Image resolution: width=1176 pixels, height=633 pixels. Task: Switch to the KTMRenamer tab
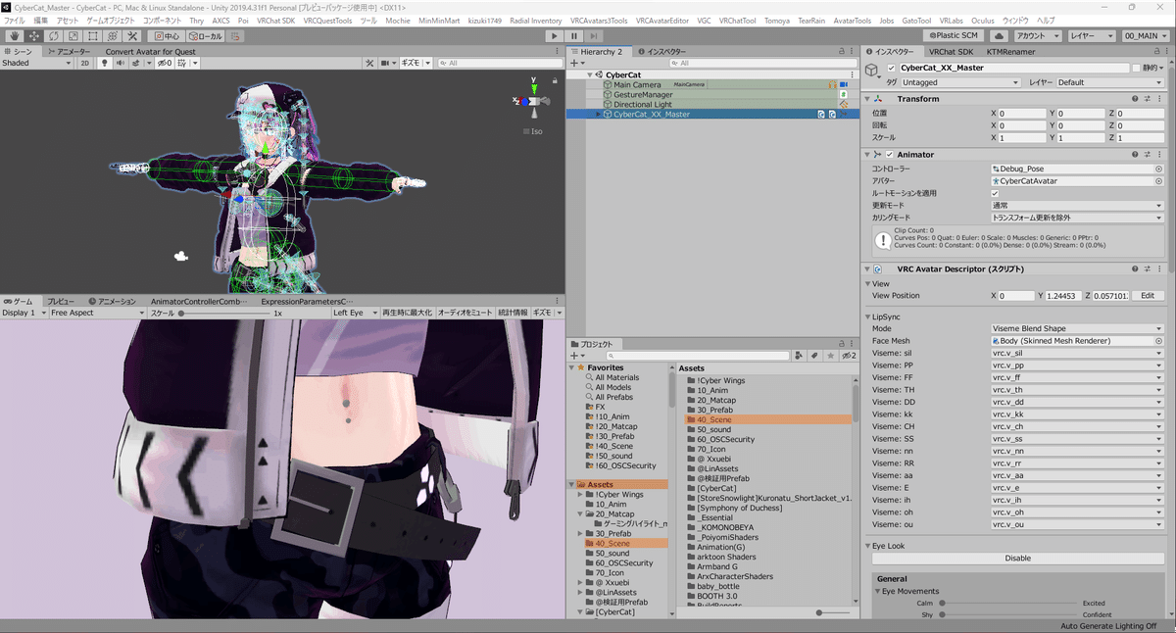1008,51
